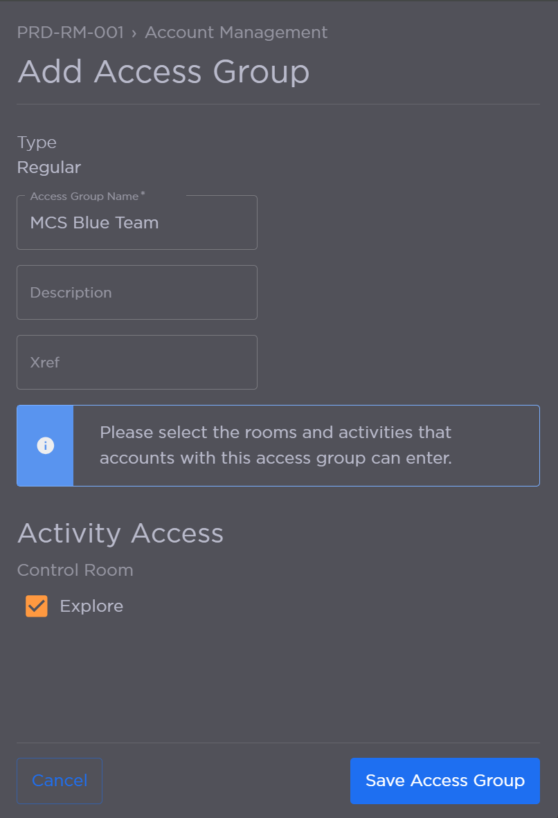This screenshot has height=818, width=558.
Task: Click the Regular type value
Action: [48, 167]
